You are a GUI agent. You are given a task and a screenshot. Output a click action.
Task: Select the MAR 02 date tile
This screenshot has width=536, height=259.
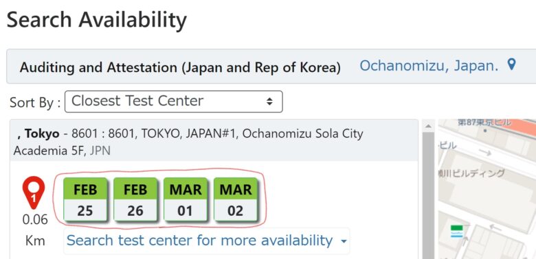click(x=236, y=199)
